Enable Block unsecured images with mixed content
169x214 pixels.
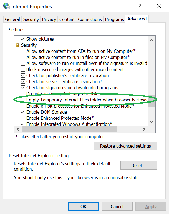tap(23, 69)
